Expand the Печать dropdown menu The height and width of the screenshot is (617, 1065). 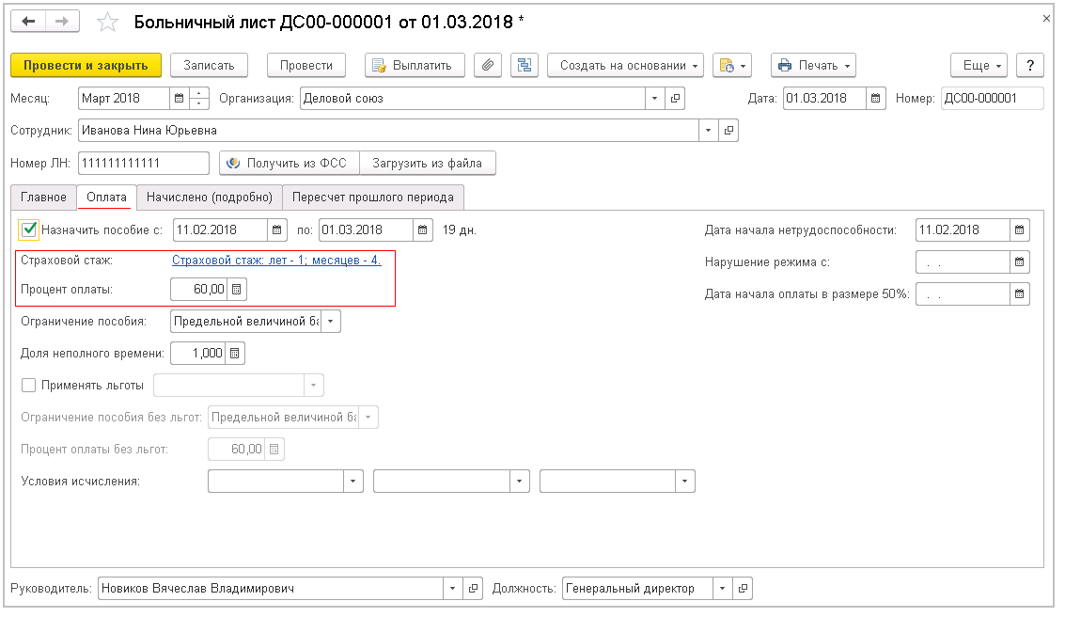(813, 65)
